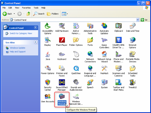Click the Search toolbar button
Viewport: 151px width, 113px height.
39,14
